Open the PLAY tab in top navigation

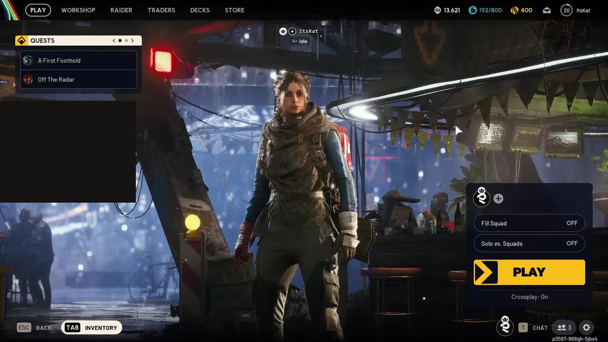point(38,10)
